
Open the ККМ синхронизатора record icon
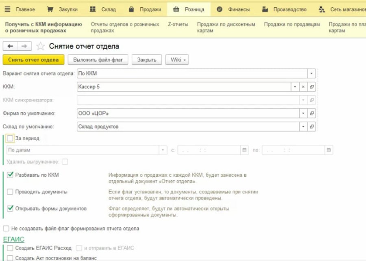(x=312, y=100)
